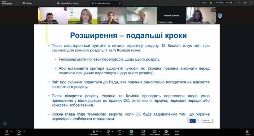Click the Sign in button
This screenshot has width=254, height=136.
204,3
